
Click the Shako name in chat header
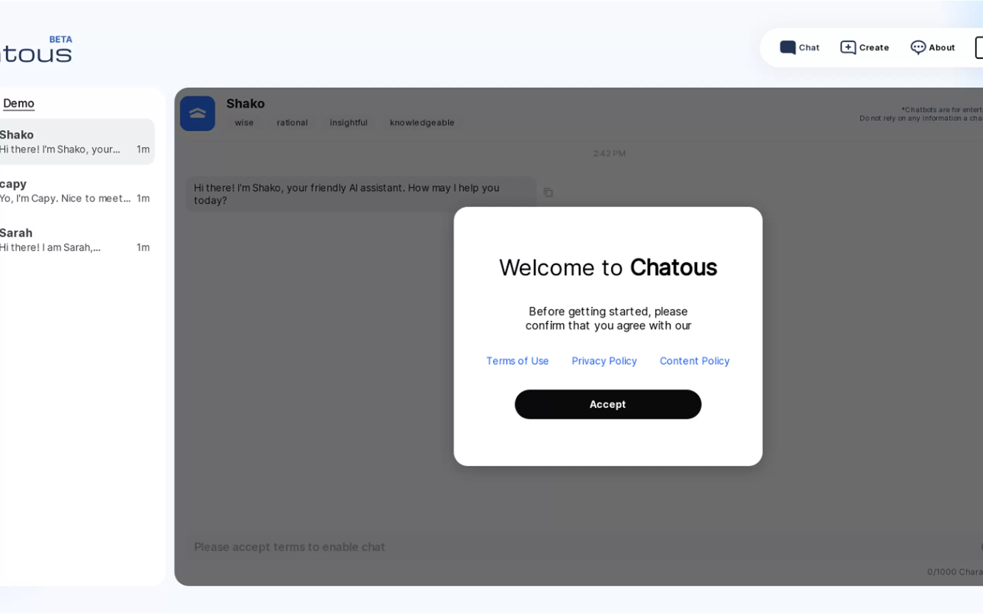(245, 104)
